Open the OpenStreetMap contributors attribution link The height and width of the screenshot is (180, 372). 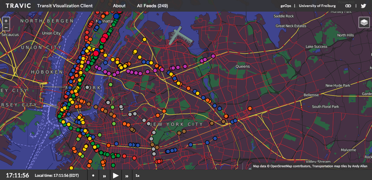(291, 166)
